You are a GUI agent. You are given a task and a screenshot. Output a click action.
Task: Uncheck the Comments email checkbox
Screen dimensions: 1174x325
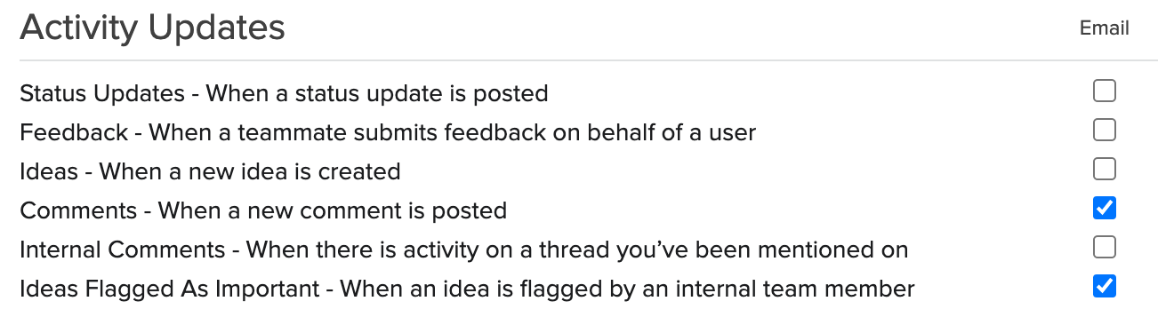[1104, 208]
